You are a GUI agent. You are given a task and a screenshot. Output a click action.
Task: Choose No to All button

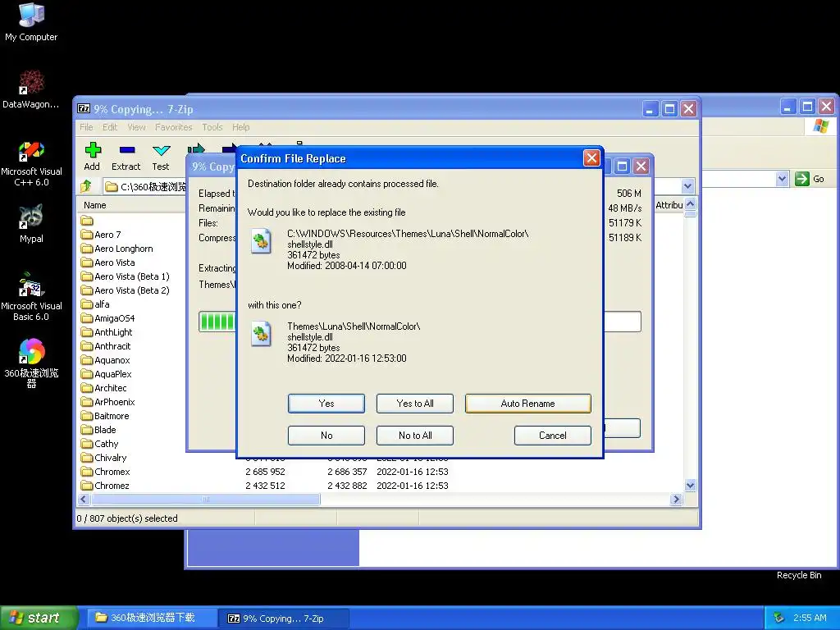tap(414, 436)
